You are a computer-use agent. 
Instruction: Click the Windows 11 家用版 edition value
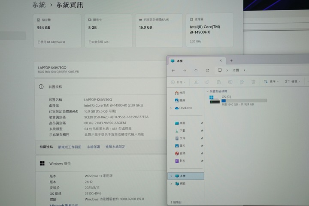point(99,176)
